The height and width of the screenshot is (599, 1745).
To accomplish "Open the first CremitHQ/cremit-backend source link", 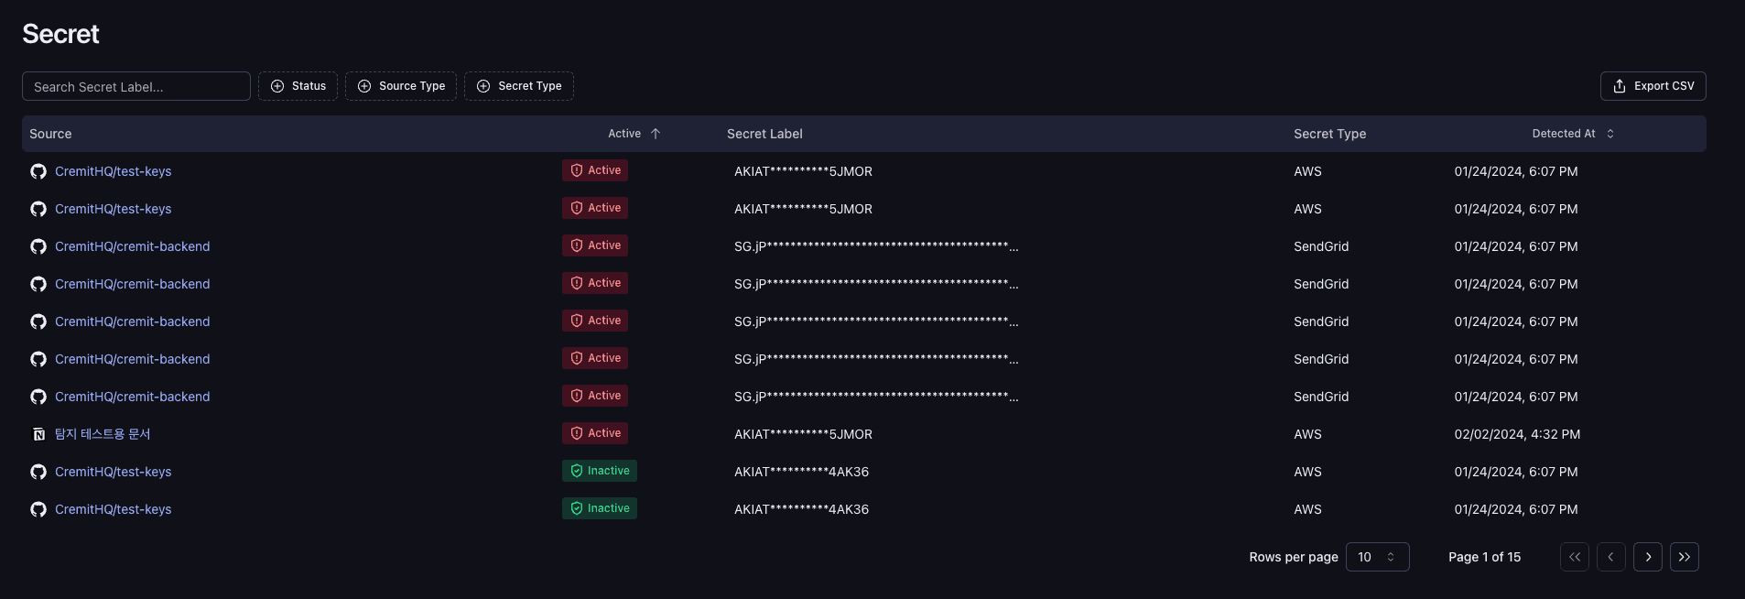I will click(x=132, y=246).
